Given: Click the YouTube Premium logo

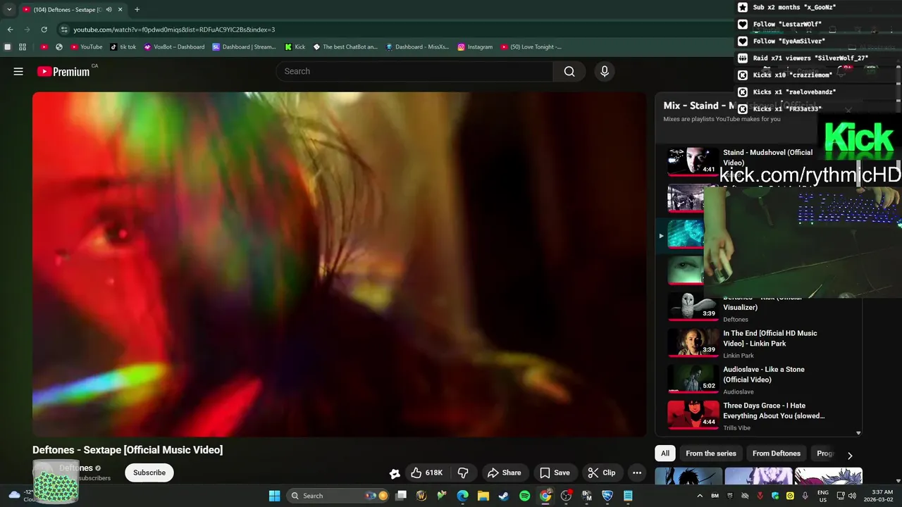Looking at the screenshot, I should tap(63, 71).
